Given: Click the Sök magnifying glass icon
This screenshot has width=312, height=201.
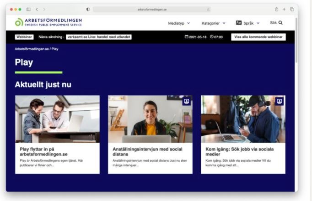Looking at the screenshot, I should pyautogui.click(x=280, y=22).
